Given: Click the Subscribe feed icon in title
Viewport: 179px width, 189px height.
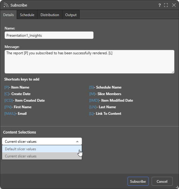Looking at the screenshot, I should coord(6,5).
